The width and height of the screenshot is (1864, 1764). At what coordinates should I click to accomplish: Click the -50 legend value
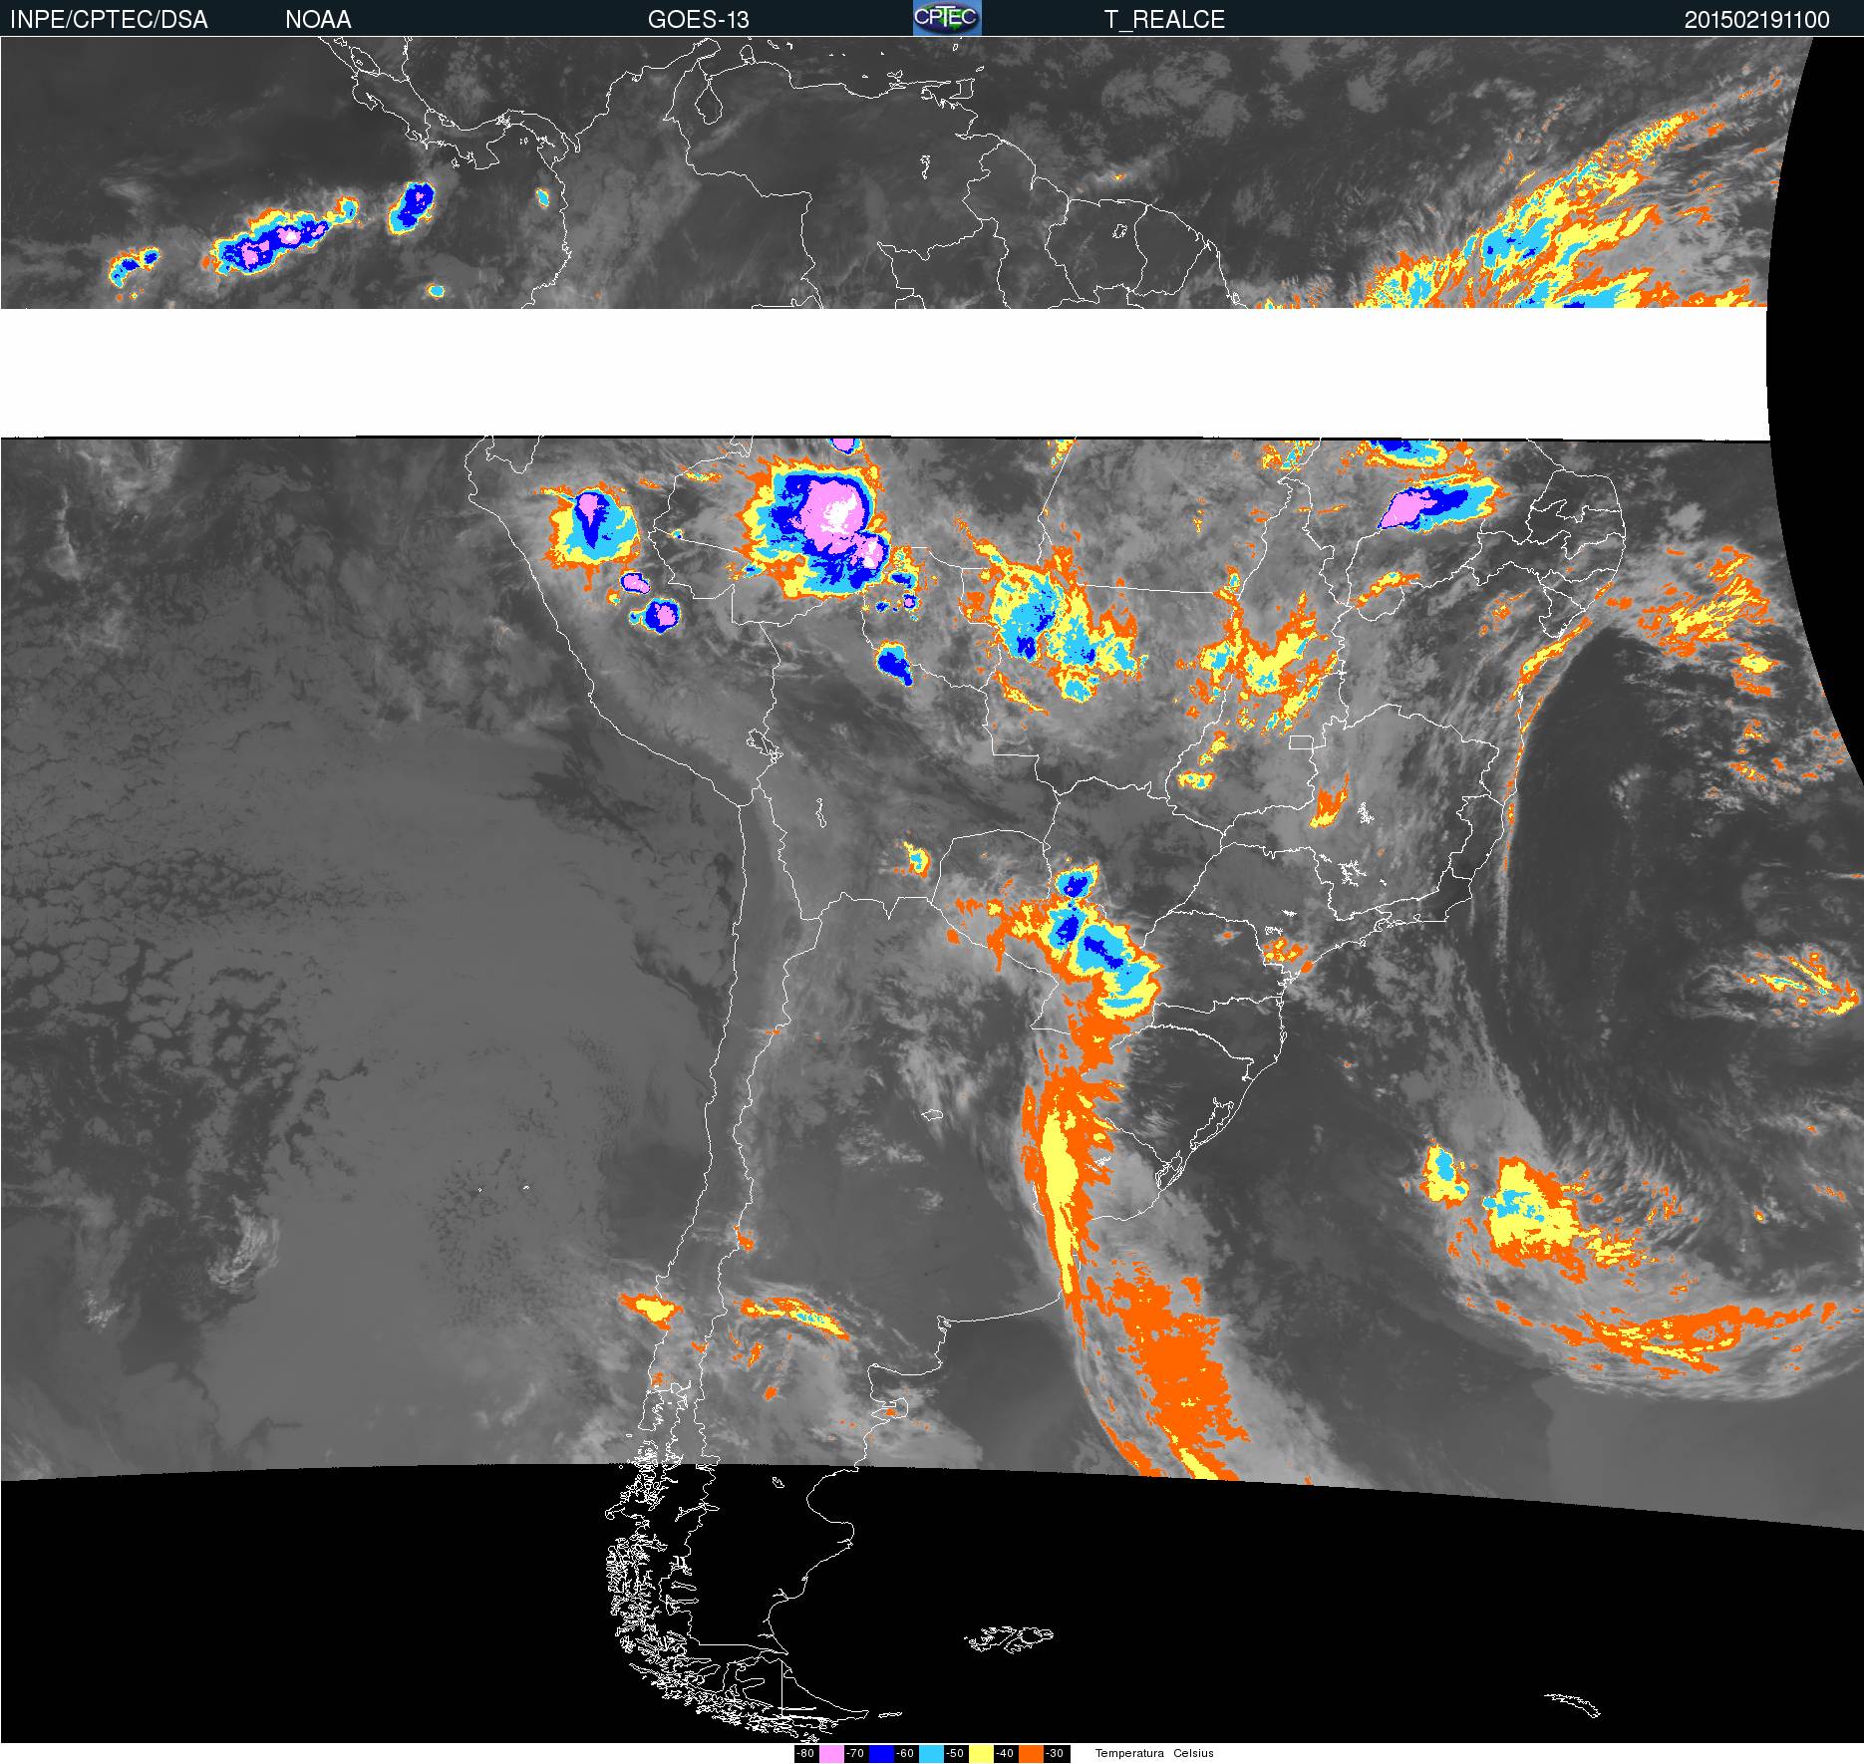pos(955,1754)
